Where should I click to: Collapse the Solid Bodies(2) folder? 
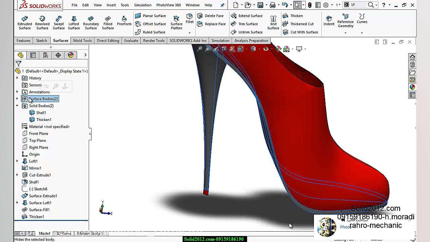[x=17, y=106]
